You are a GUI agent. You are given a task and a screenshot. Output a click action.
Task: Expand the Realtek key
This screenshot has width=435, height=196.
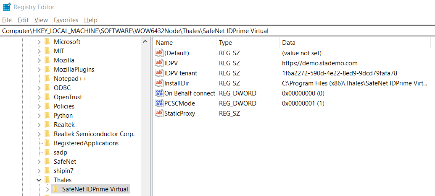tap(39, 125)
